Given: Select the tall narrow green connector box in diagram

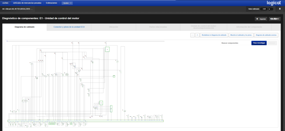Looking at the screenshot, I should pos(111,109).
